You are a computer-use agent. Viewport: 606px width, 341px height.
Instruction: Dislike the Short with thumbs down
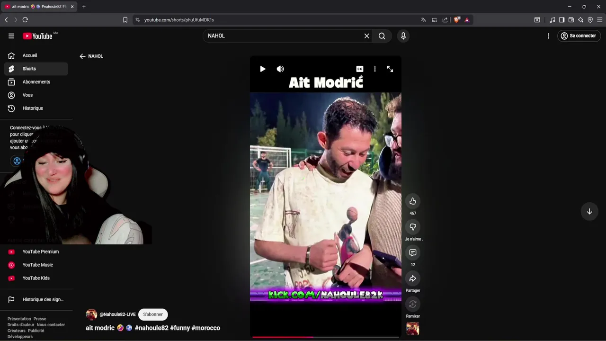(x=413, y=227)
